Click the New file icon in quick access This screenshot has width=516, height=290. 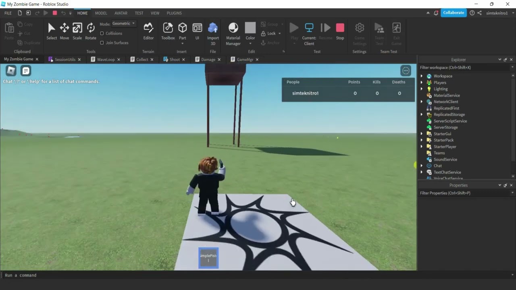coord(20,13)
